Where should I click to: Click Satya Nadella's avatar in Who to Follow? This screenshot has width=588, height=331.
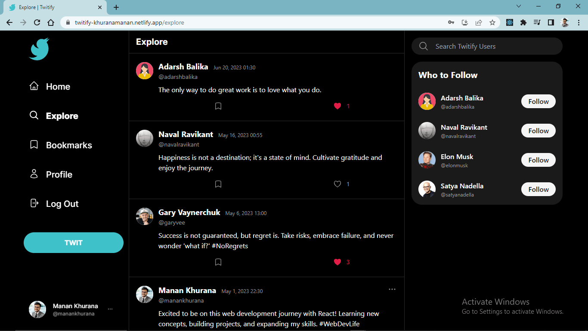pos(427,189)
